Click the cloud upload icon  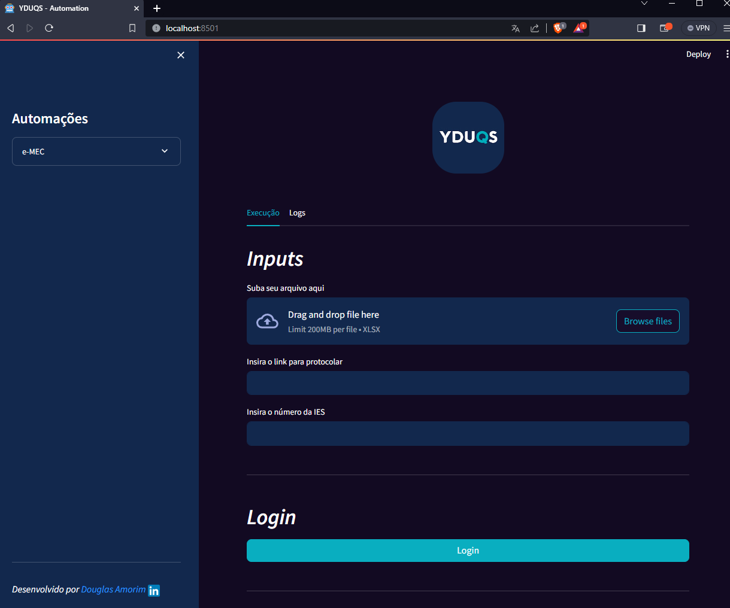click(x=267, y=321)
